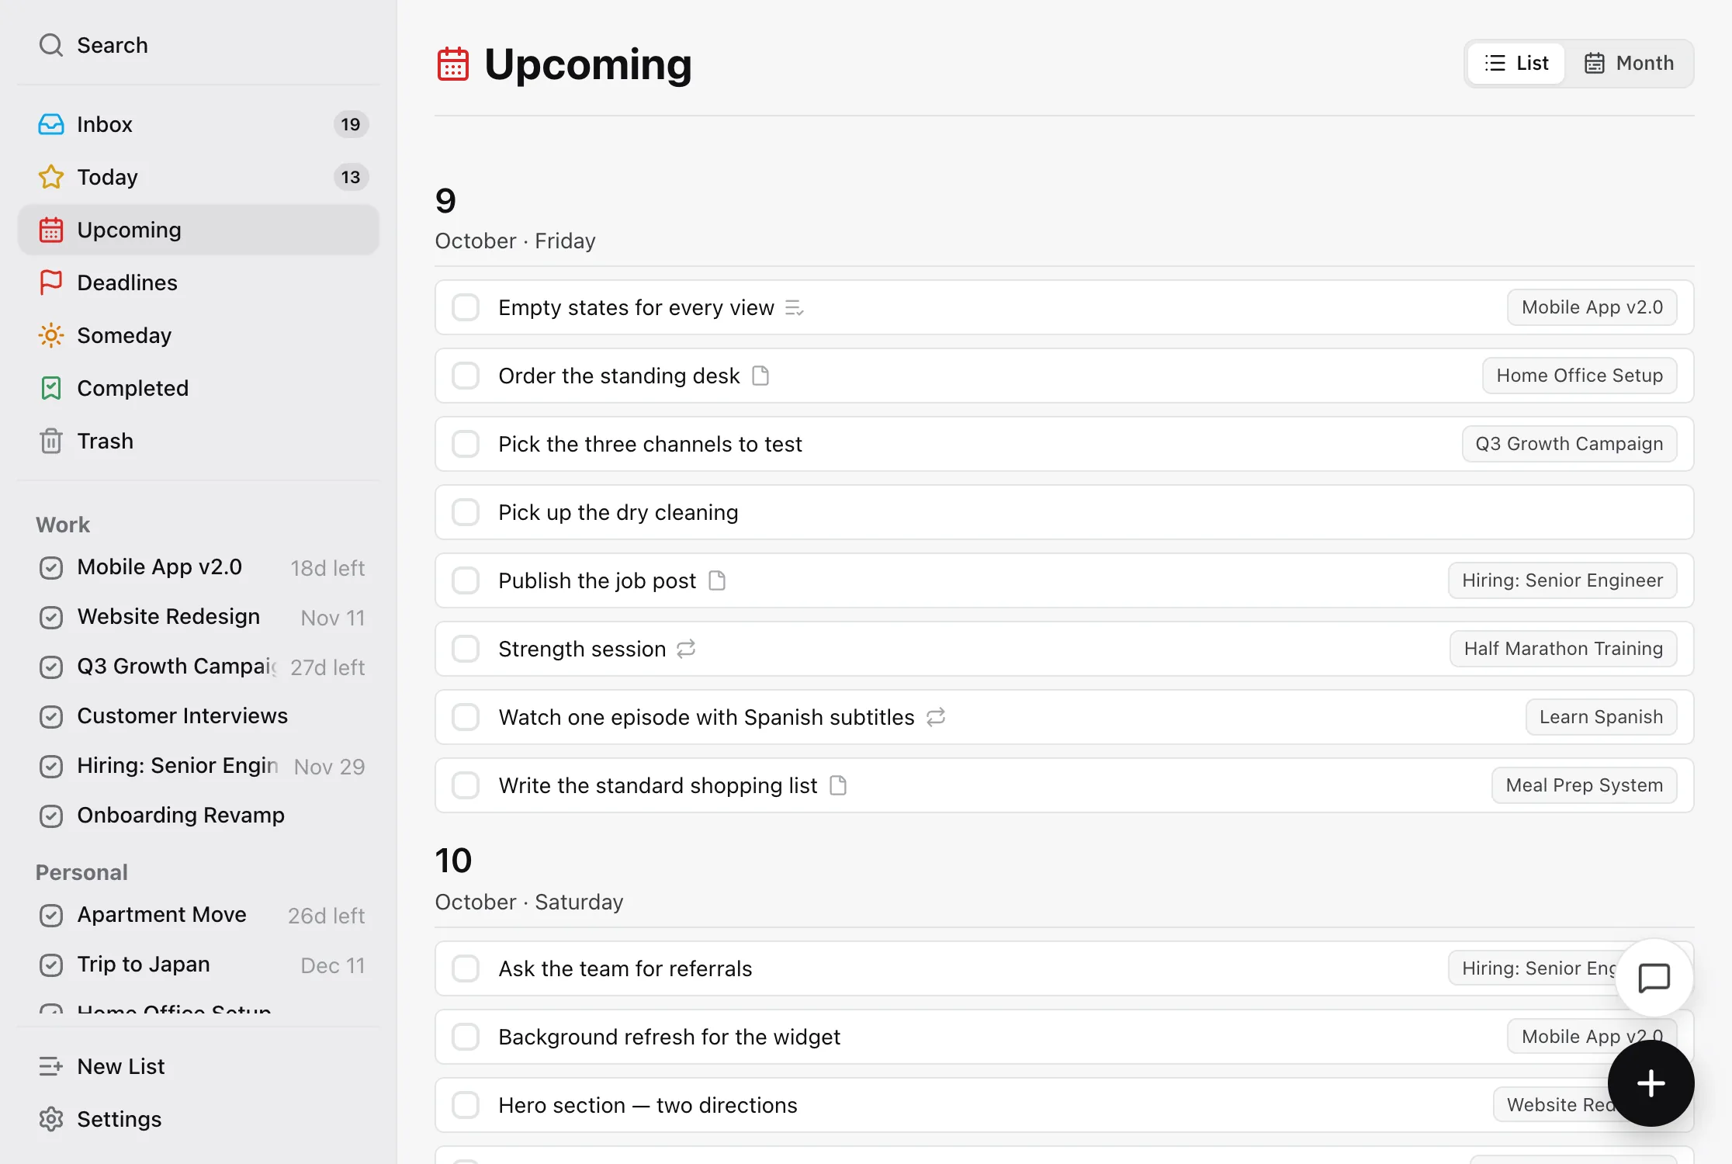Click the New List icon
Viewport: 1732px width, 1164px height.
pyautogui.click(x=51, y=1066)
